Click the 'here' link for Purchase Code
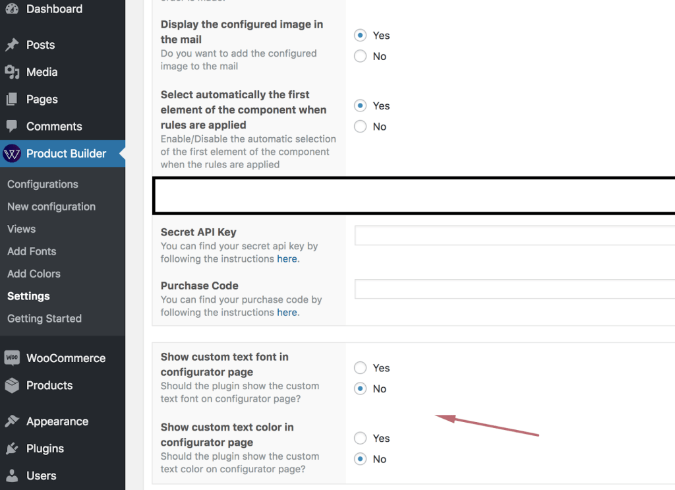 pos(287,313)
